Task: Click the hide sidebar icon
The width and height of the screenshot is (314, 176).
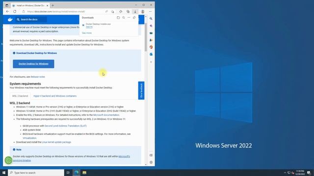Action: click(x=151, y=155)
